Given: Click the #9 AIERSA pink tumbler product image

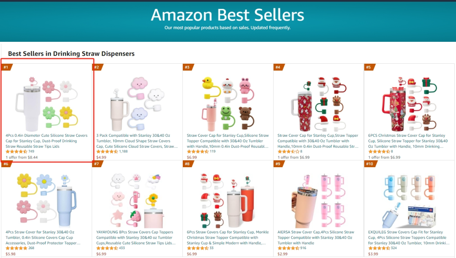Looking at the screenshot, I should (x=318, y=201).
